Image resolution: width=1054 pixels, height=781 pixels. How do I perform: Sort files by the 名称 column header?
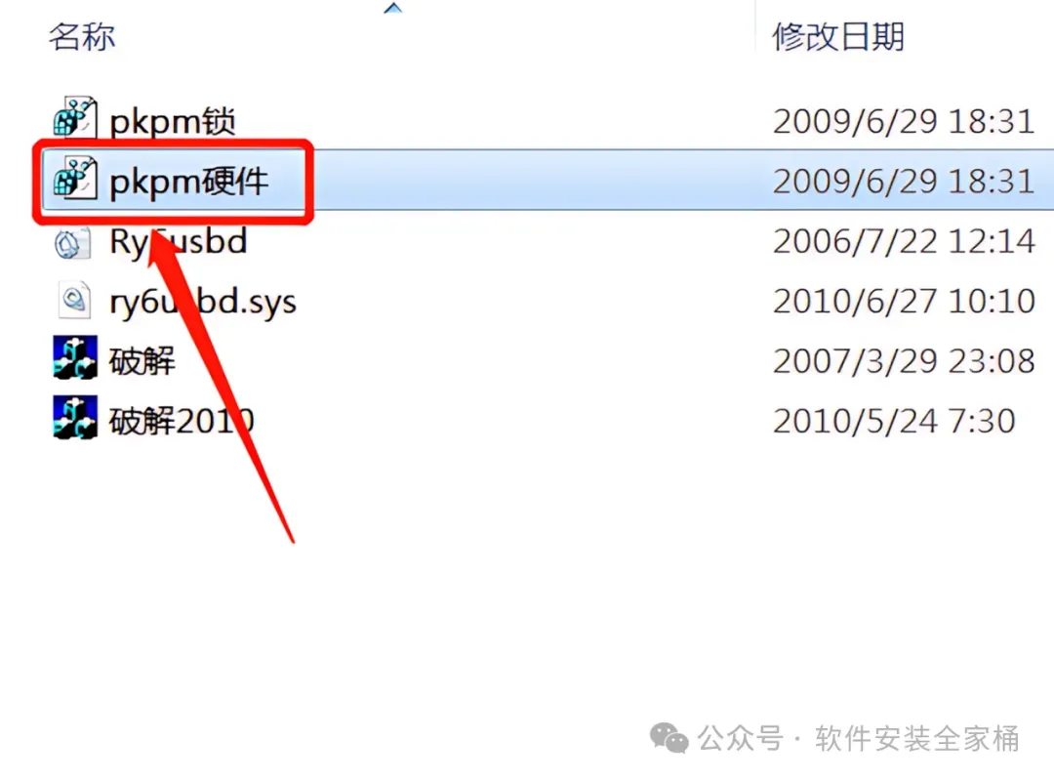(82, 36)
